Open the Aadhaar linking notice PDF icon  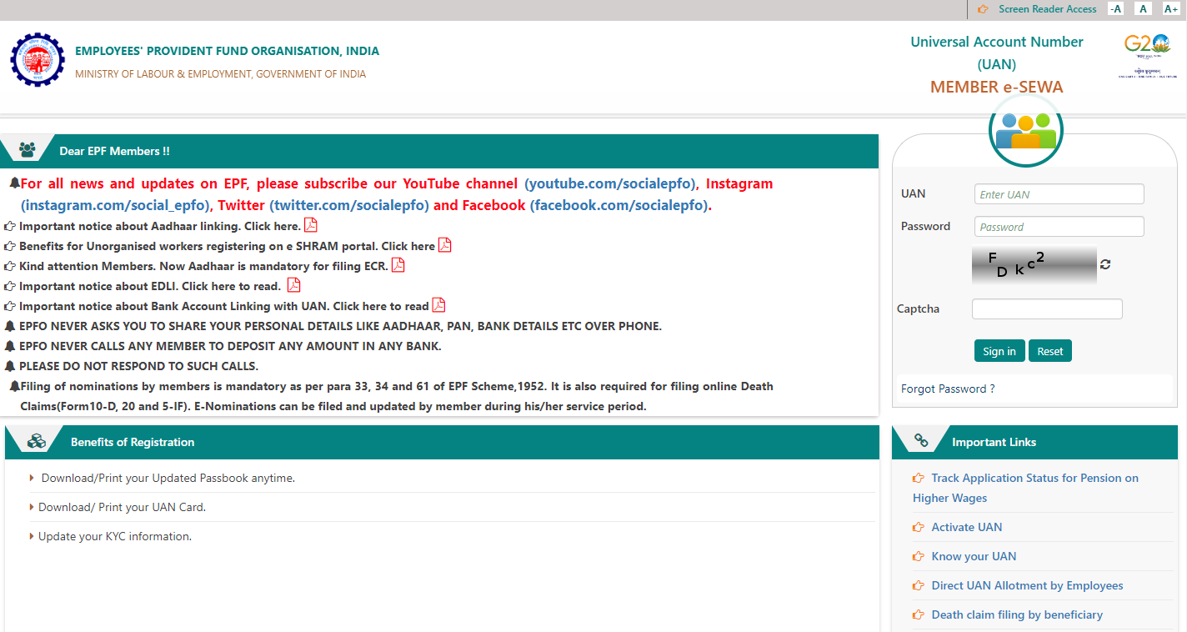310,225
